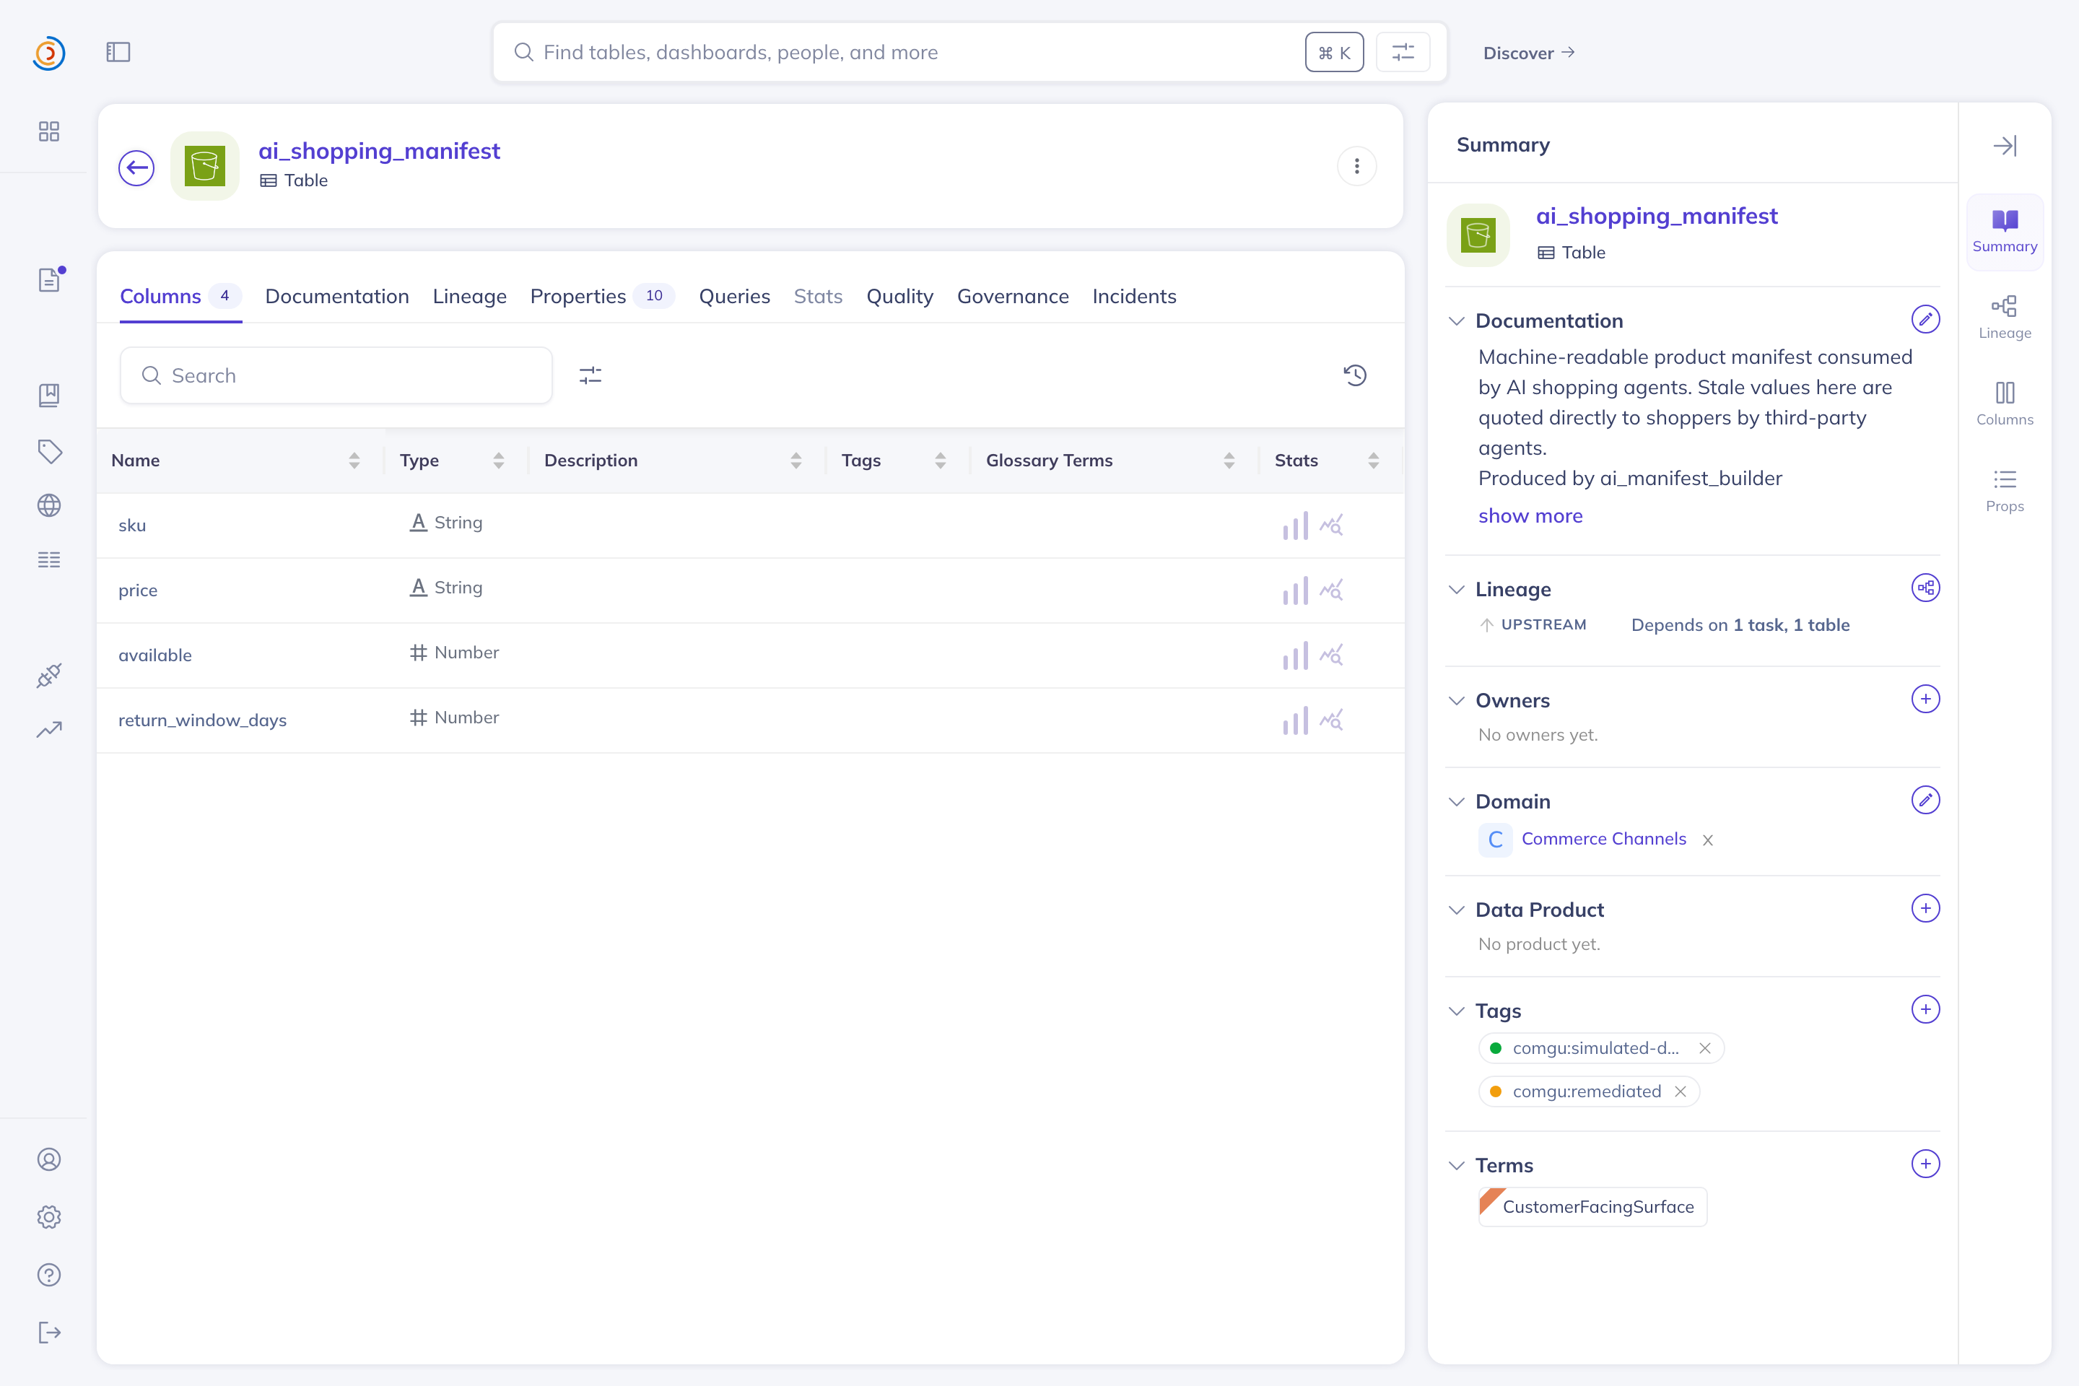Switch to the Documentation tab

[x=337, y=296]
